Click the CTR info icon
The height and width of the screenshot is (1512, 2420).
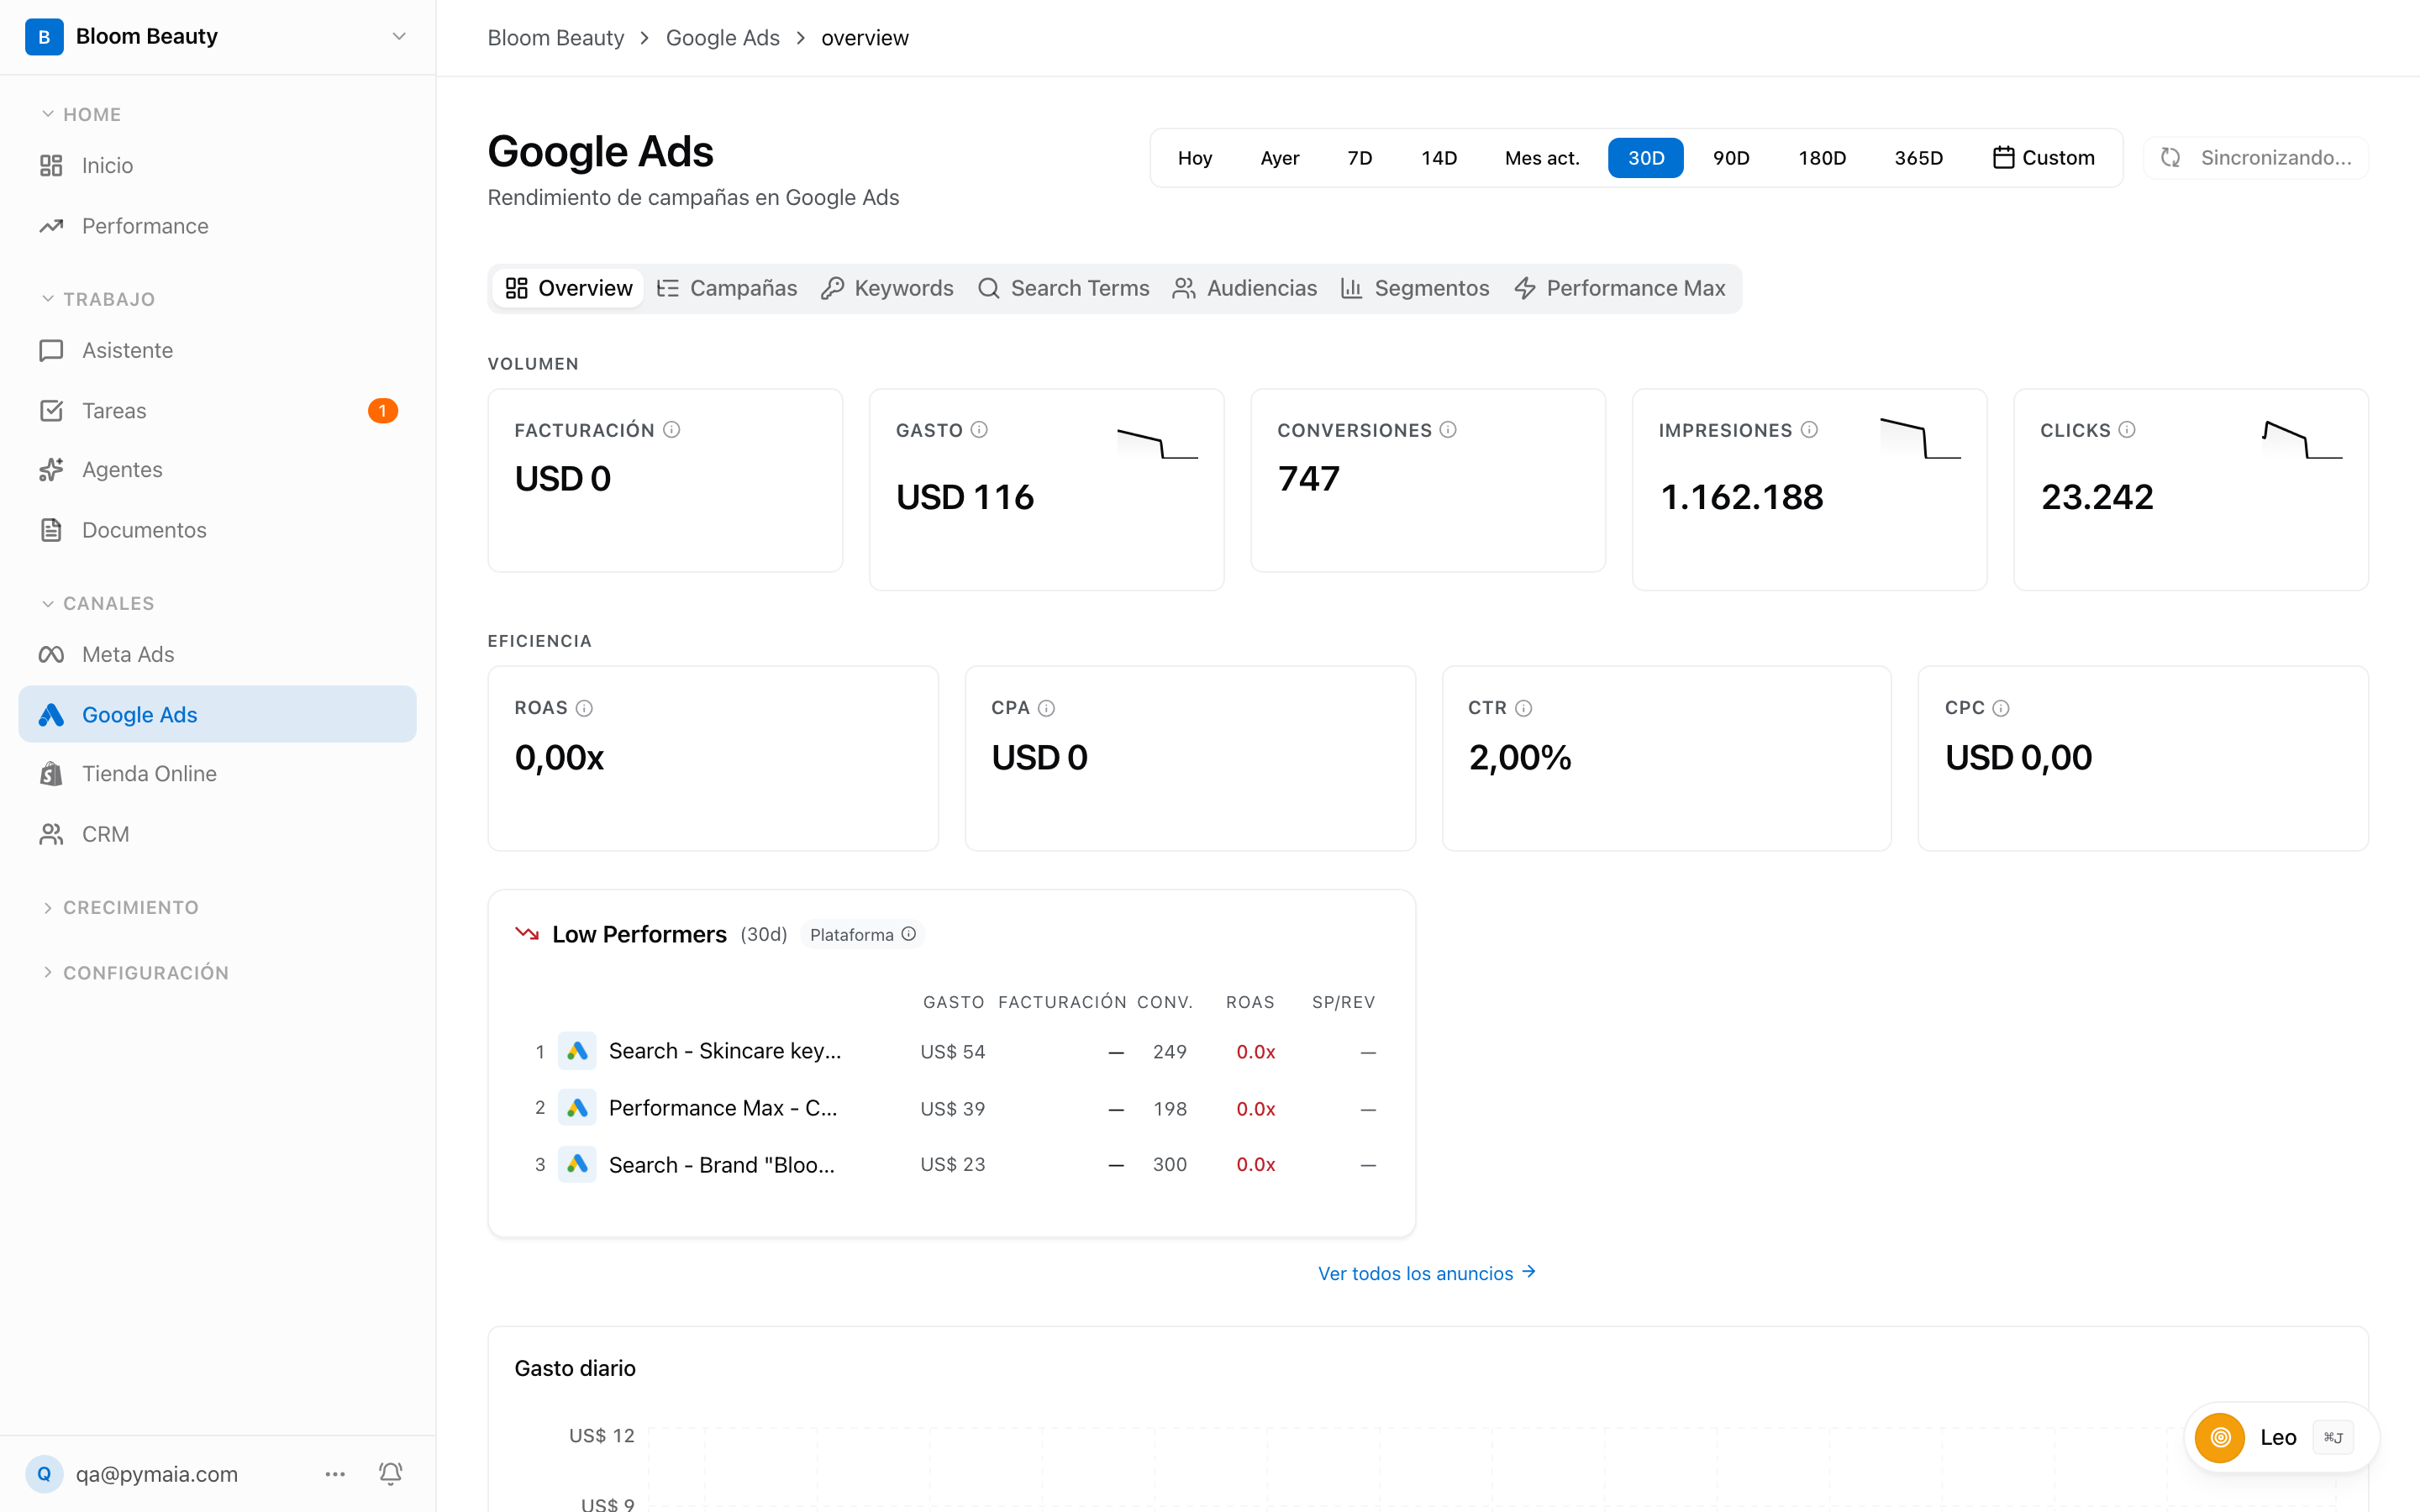click(x=1523, y=708)
